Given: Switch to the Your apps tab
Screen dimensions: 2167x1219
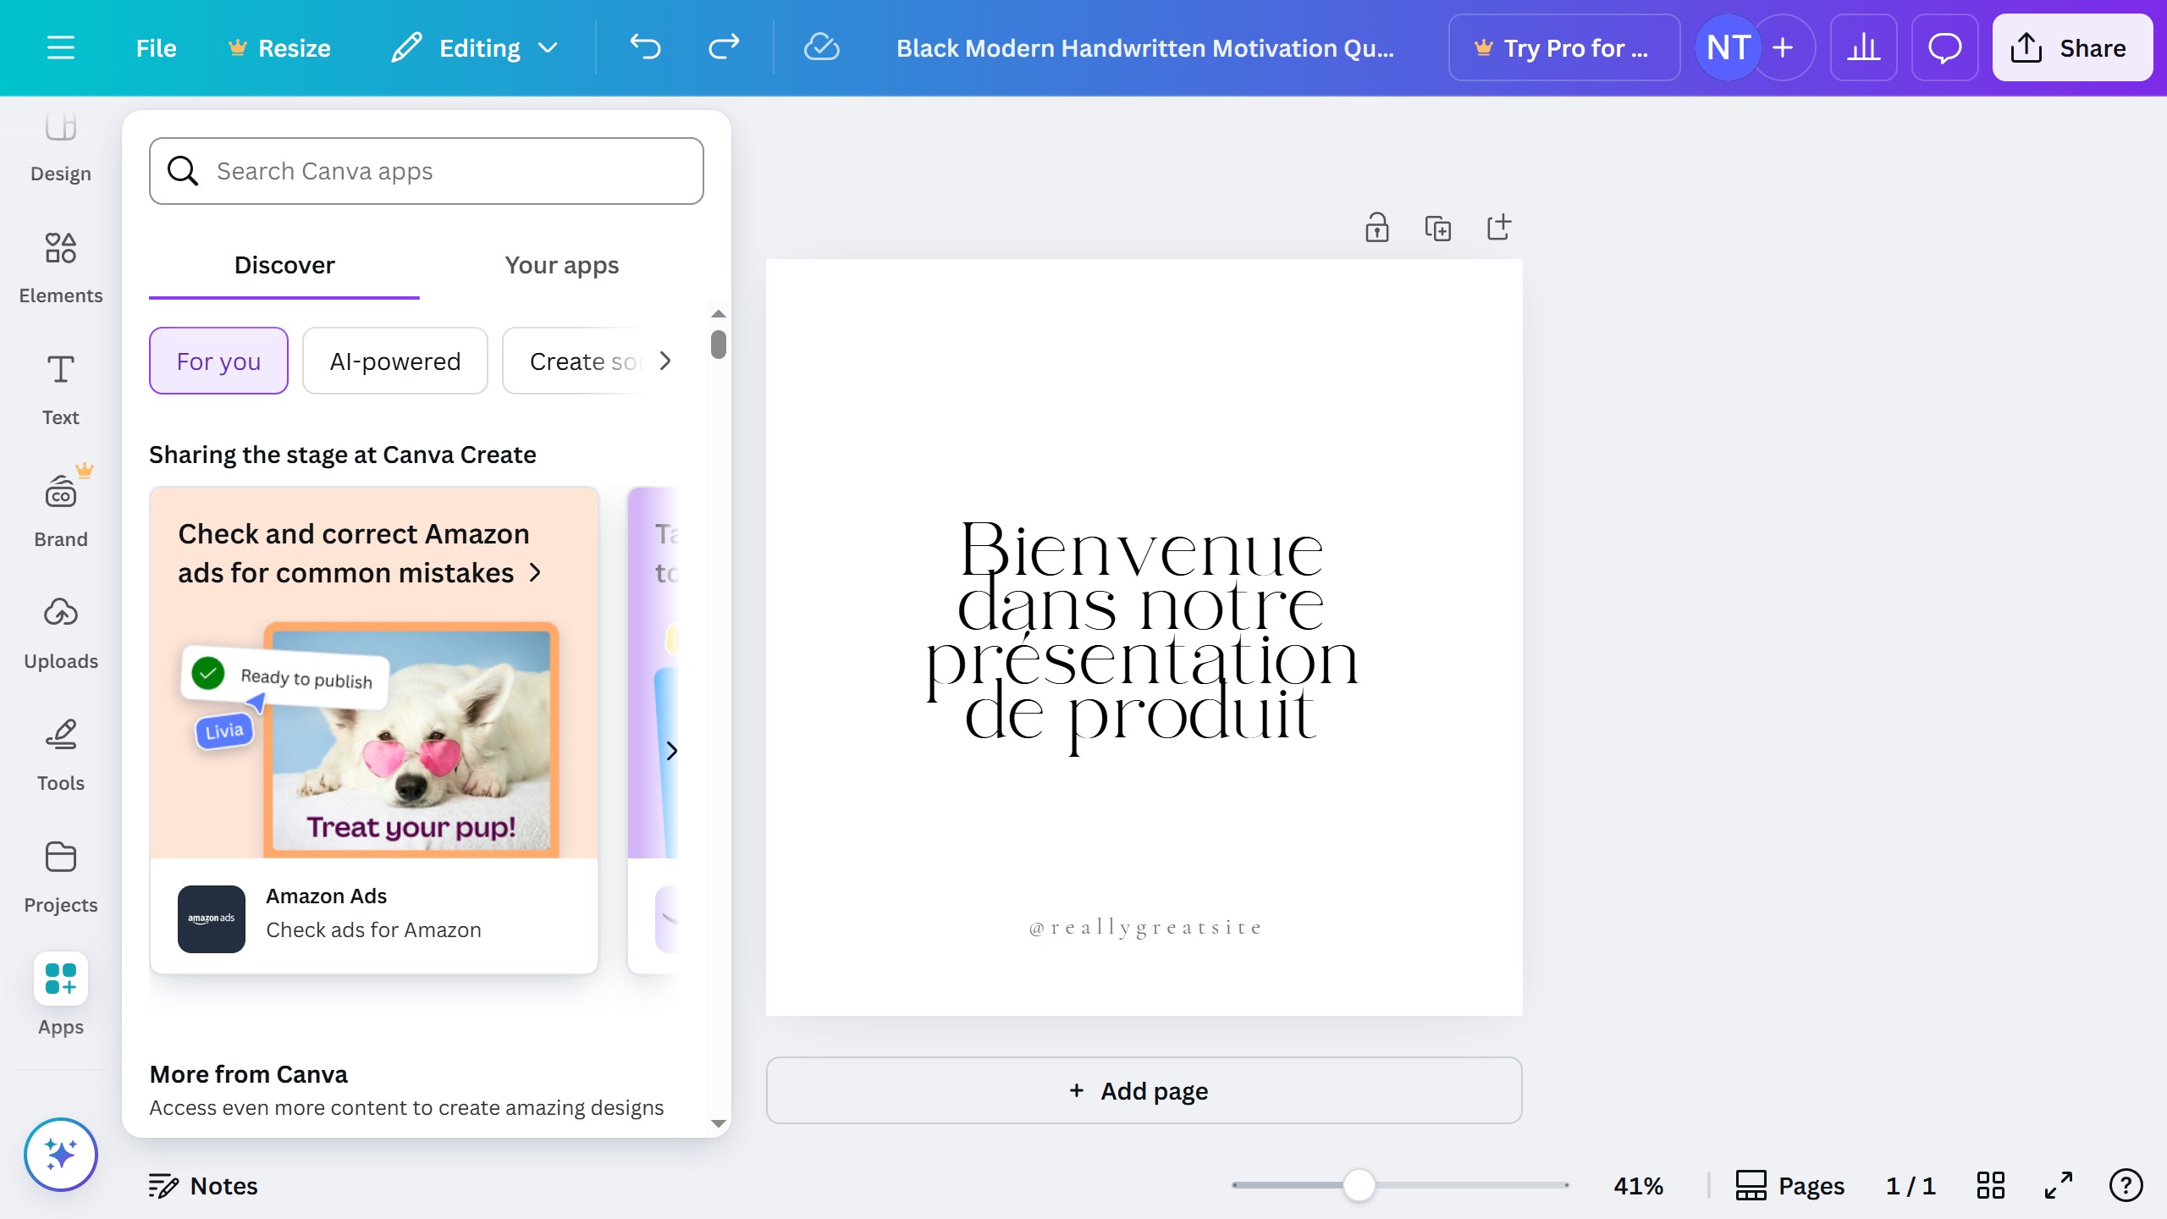Looking at the screenshot, I should tap(561, 265).
